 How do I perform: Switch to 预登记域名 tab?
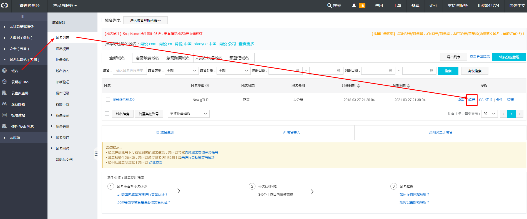pos(239,58)
